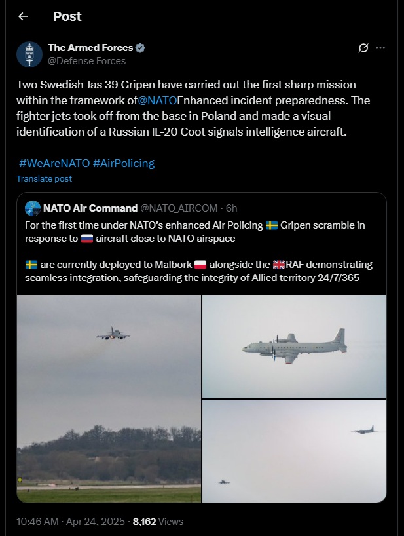Open the three-dots more options menu
This screenshot has height=536, width=404.
[x=380, y=48]
